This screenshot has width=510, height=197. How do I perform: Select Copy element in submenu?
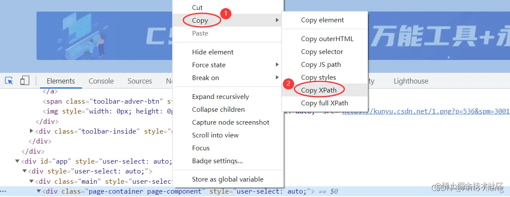pyautogui.click(x=322, y=20)
